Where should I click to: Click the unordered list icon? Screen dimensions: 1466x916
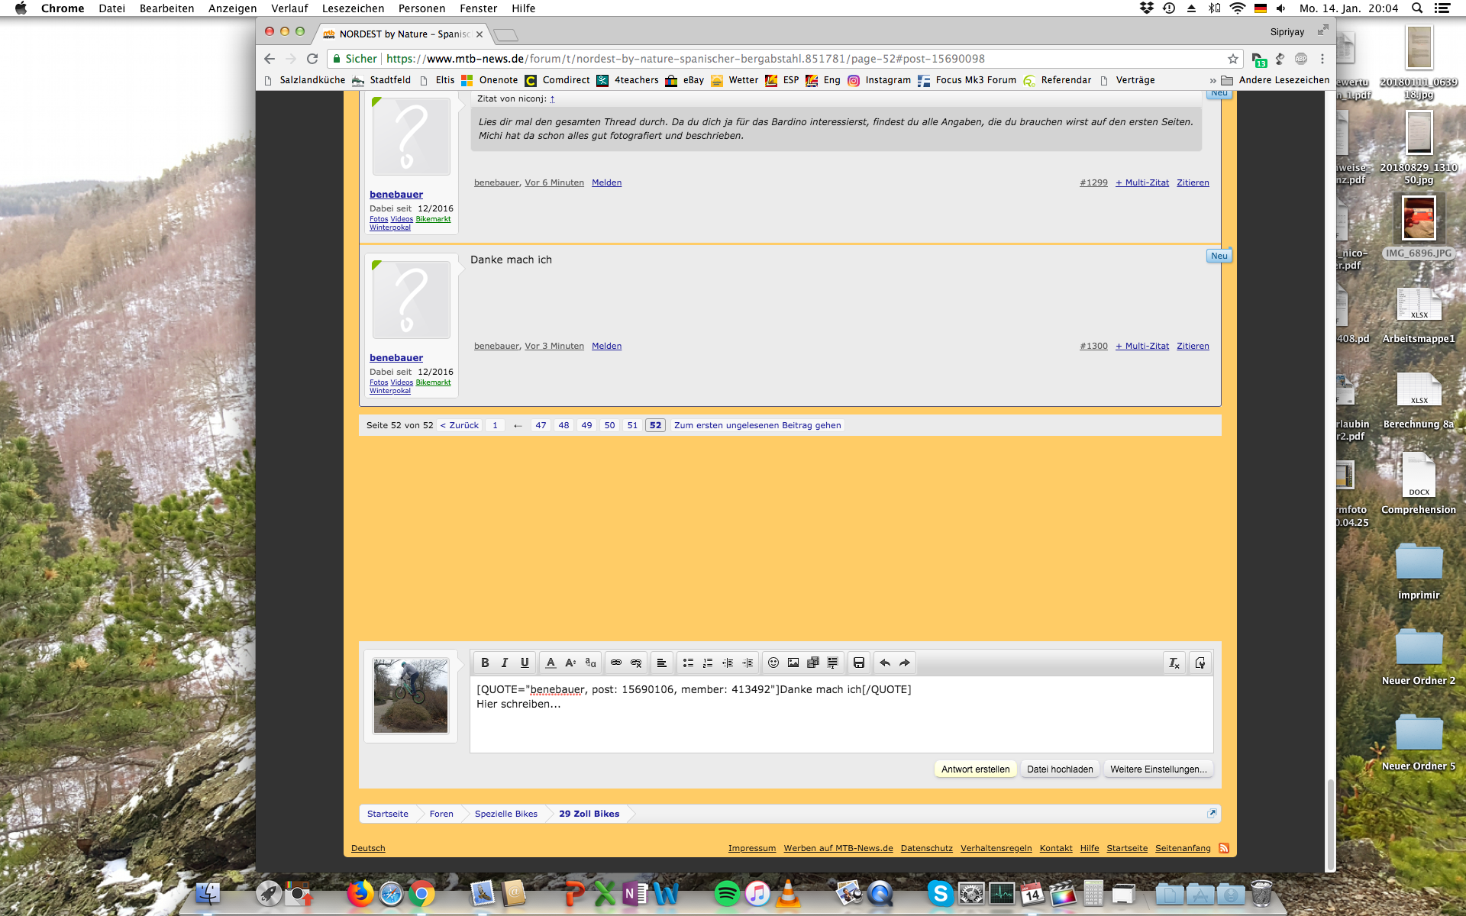tap(688, 663)
